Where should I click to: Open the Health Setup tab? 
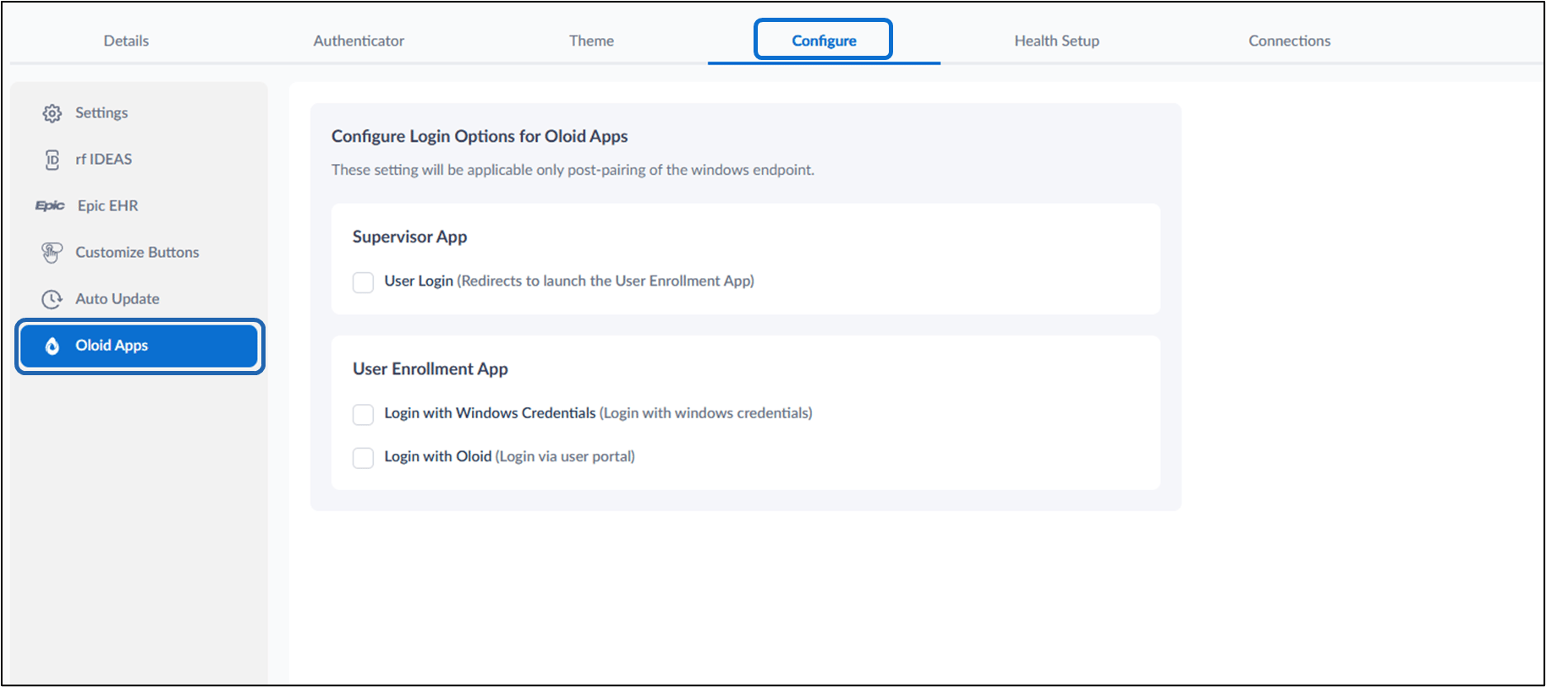pos(1056,41)
